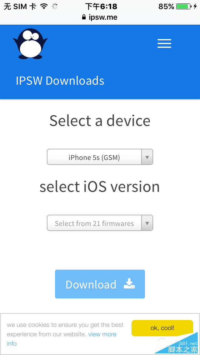
Task: Click the blue Download button
Action: (100, 284)
